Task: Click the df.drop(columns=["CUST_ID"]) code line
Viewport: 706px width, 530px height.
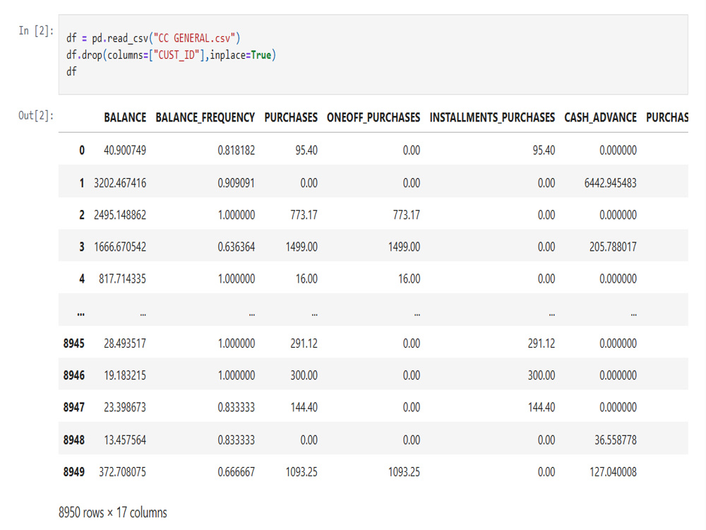Action: click(171, 55)
